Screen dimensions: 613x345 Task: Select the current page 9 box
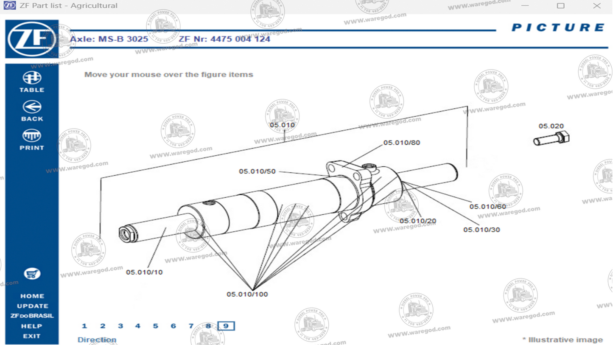point(226,326)
